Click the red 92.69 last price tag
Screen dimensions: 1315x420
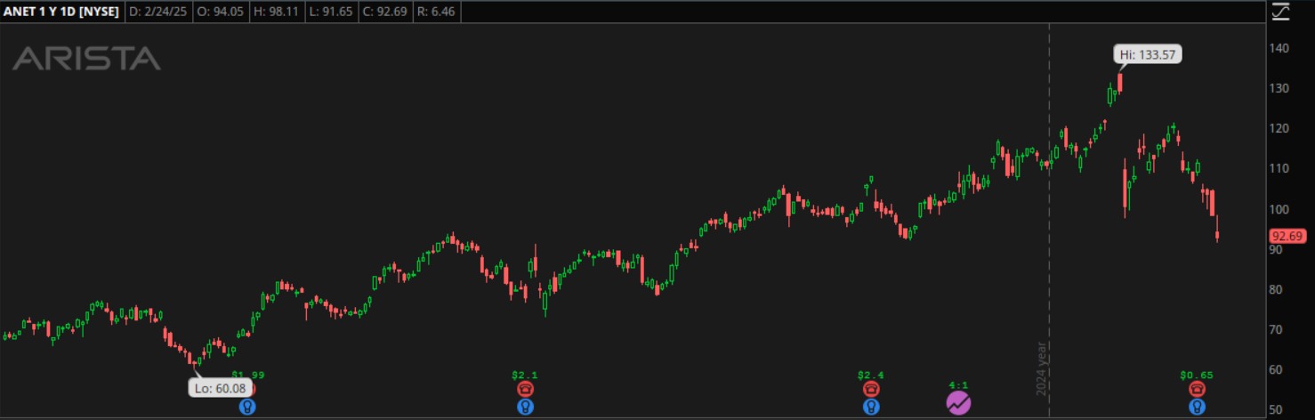tap(1289, 237)
